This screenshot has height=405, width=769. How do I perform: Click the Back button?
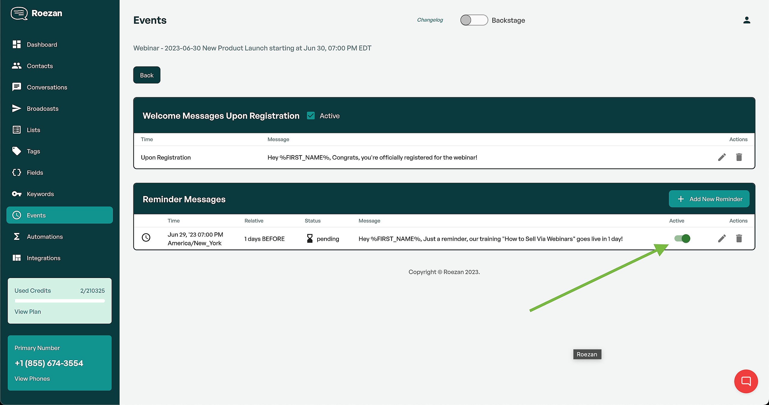(147, 75)
